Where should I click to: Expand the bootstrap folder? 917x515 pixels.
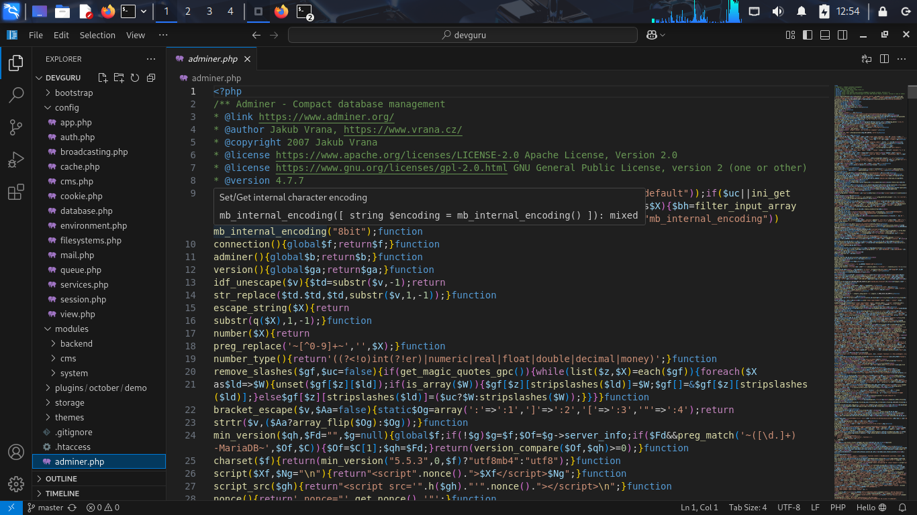click(74, 93)
